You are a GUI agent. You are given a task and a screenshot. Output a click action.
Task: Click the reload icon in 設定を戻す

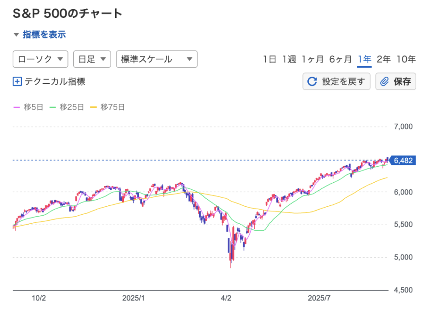point(312,82)
